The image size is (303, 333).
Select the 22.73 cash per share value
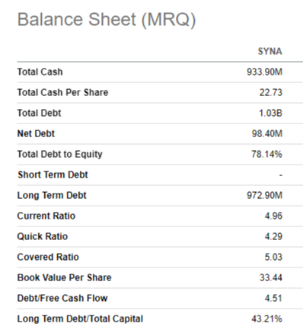pyautogui.click(x=271, y=92)
